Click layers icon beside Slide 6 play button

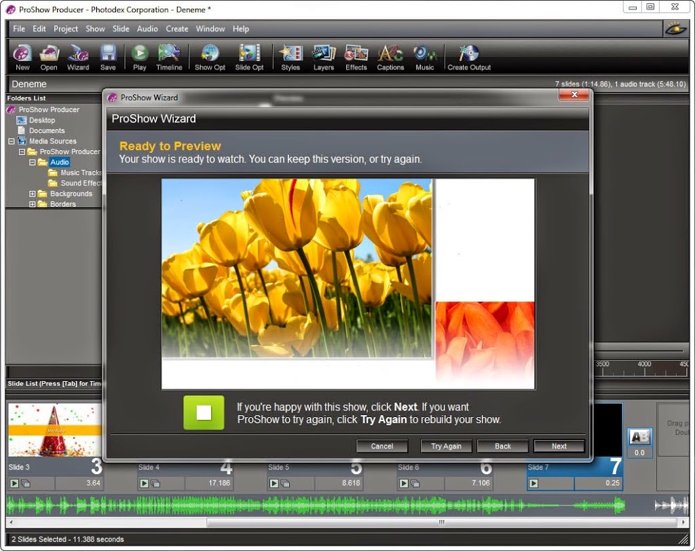pyautogui.click(x=415, y=484)
